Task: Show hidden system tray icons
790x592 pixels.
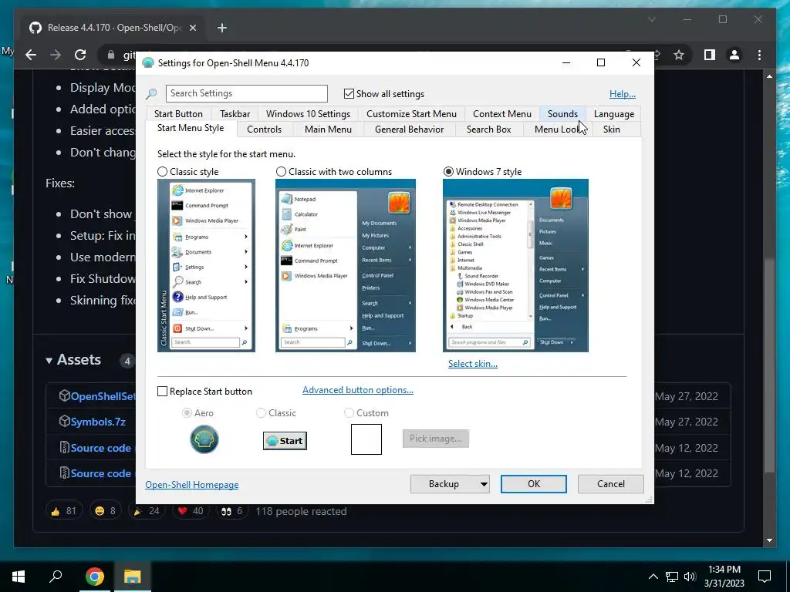Action: point(653,577)
